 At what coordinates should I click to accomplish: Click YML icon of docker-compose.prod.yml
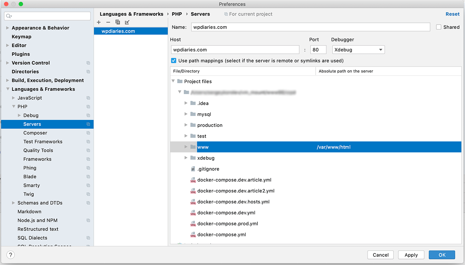point(193,224)
